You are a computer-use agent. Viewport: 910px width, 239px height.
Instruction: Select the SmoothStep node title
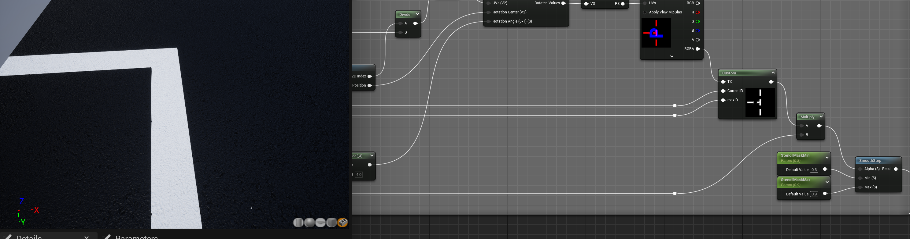(x=870, y=161)
